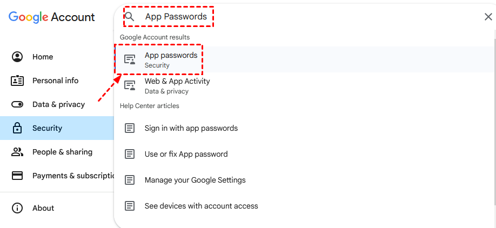Image resolution: width=496 pixels, height=228 pixels.
Task: Clear search with the X button
Action: (x=488, y=17)
